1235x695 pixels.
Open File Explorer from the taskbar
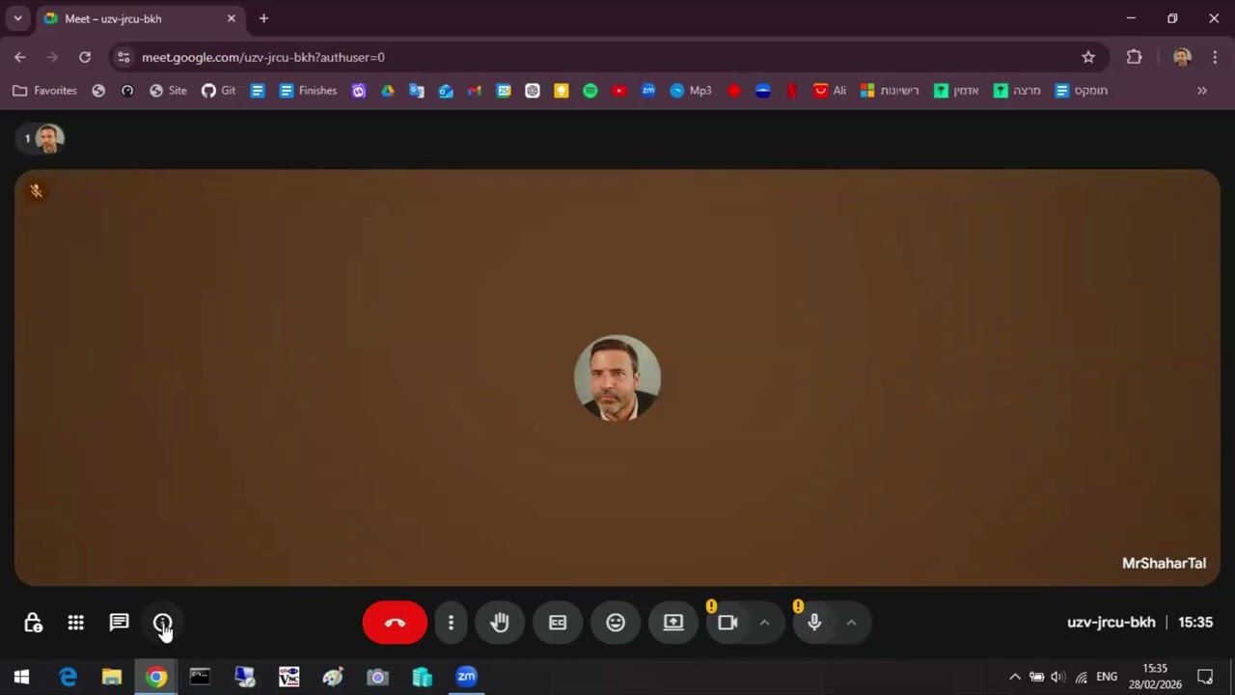tap(112, 677)
